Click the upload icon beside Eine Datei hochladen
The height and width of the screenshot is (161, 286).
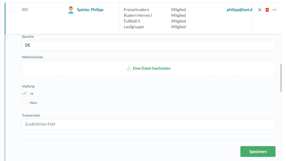tap(129, 68)
